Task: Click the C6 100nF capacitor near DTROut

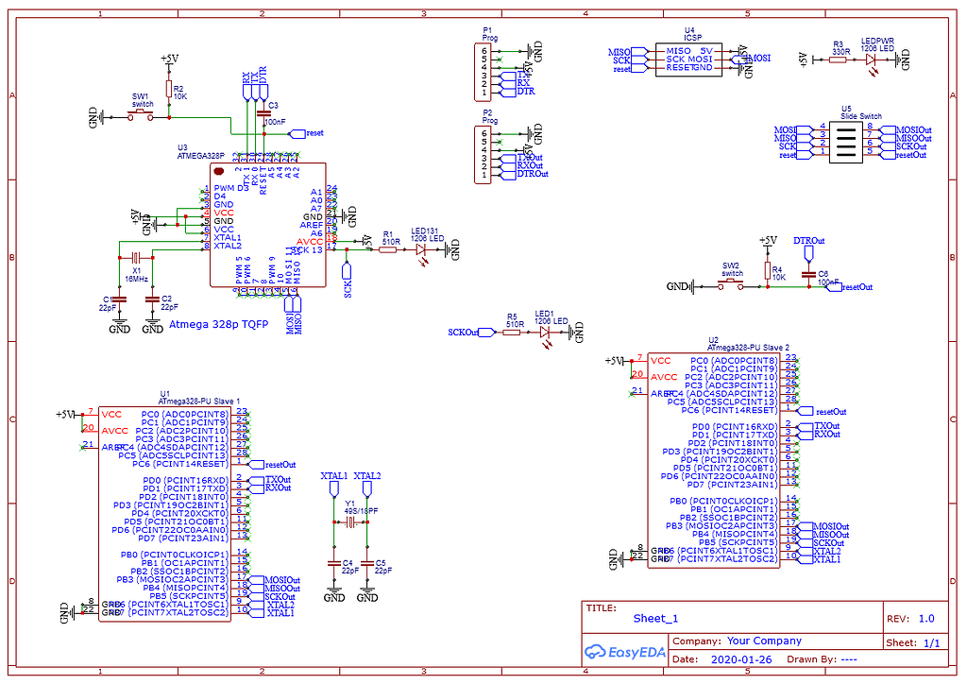Action: click(810, 272)
